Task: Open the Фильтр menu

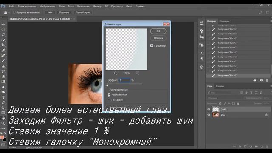Action: coord(97,6)
